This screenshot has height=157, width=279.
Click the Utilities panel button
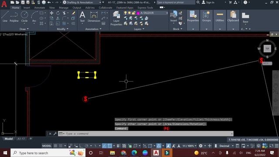point(220,17)
